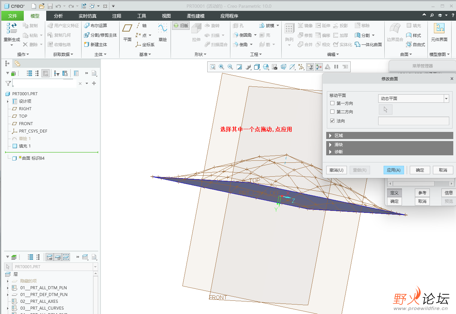Select the Chamfer (倒角) tool

[241, 44]
